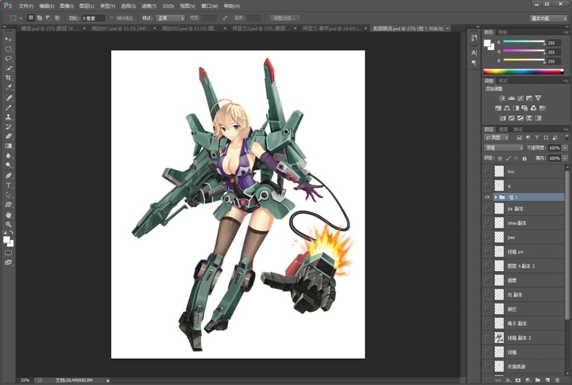Click create new group folder icon

click(537, 380)
